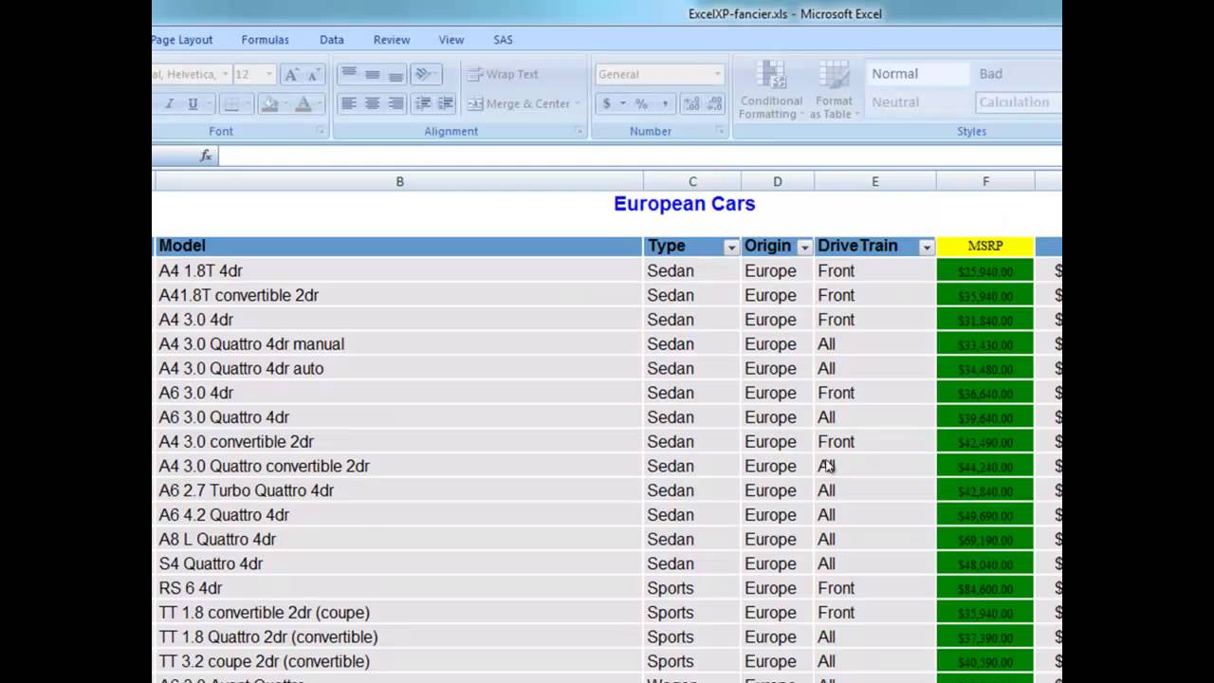Expand the DriveTrain filter dropdown

[x=926, y=247]
